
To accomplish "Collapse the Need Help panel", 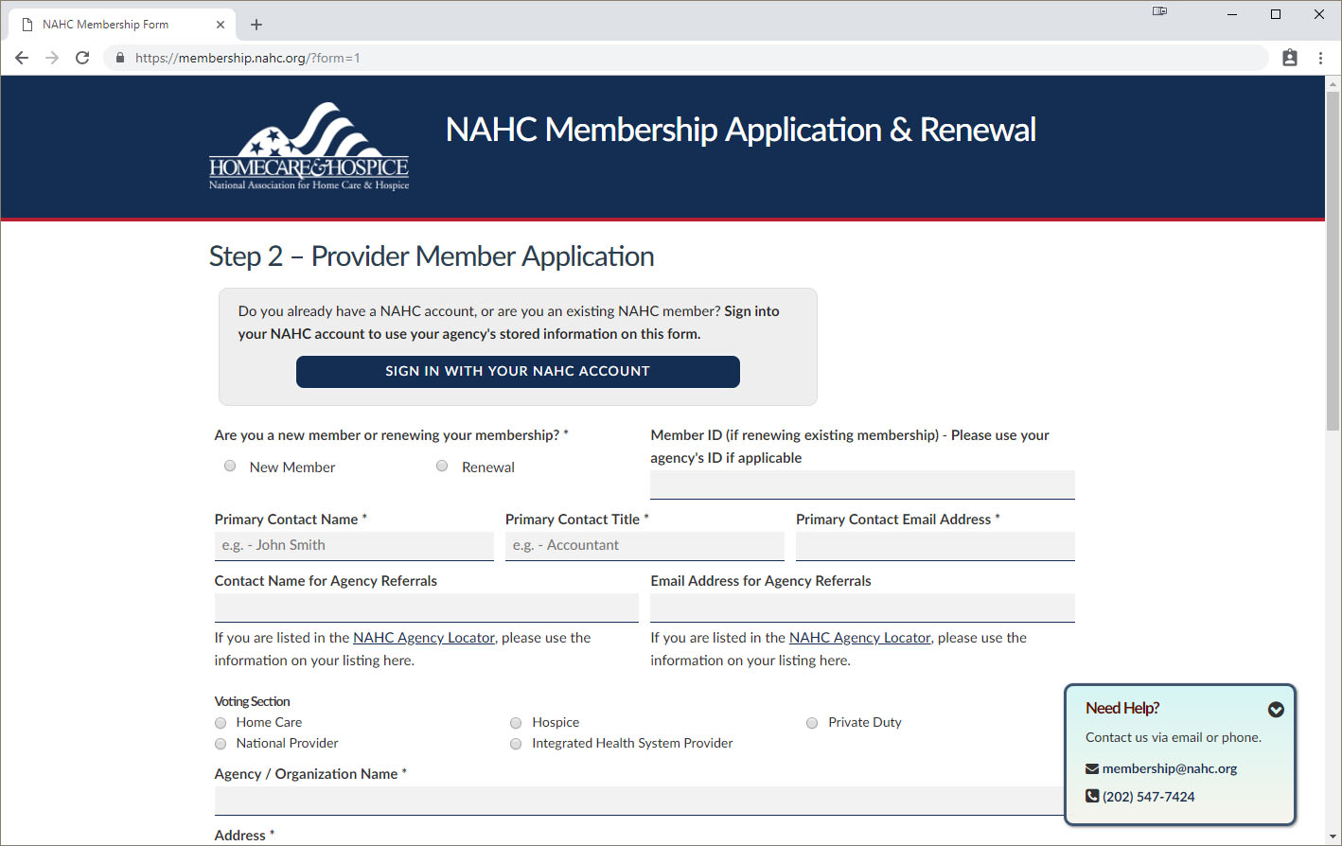I will coord(1276,709).
